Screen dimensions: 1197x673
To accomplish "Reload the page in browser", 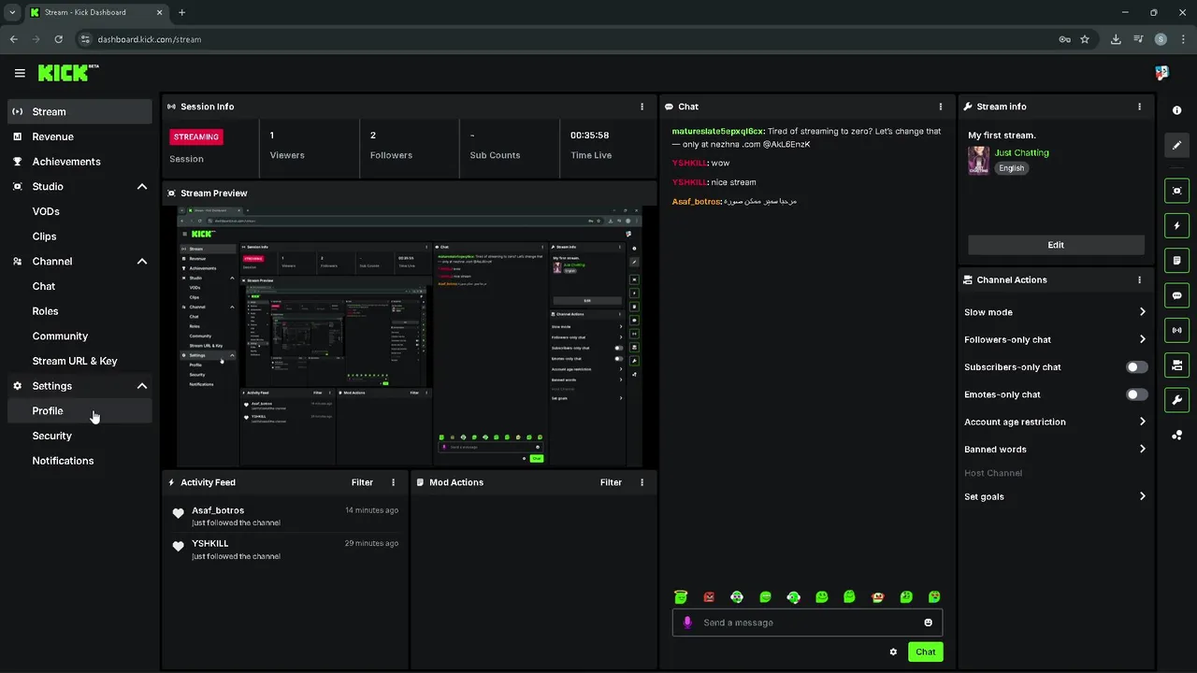I will (x=58, y=39).
